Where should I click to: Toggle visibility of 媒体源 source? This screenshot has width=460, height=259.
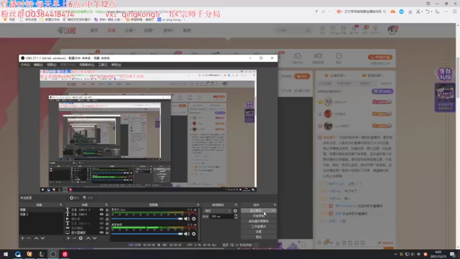tap(102, 219)
